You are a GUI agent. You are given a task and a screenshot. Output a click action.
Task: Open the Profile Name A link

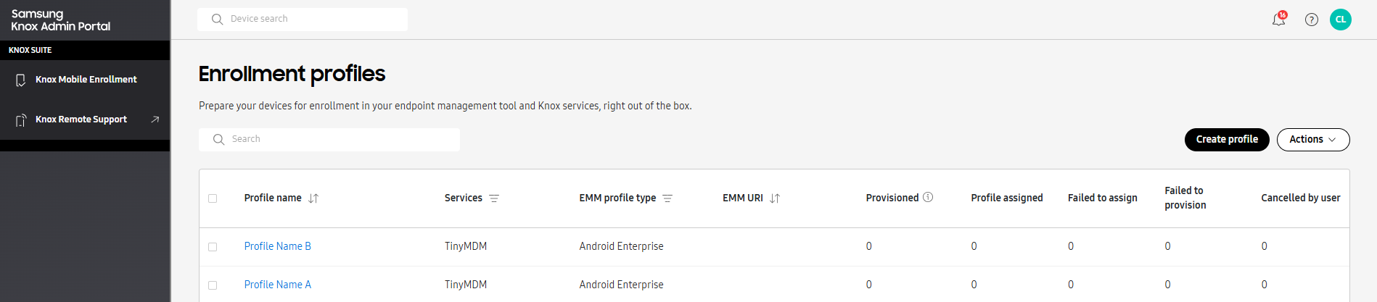pyautogui.click(x=277, y=285)
